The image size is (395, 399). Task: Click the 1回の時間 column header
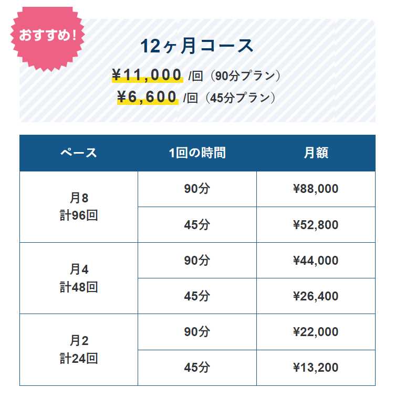tap(197, 153)
